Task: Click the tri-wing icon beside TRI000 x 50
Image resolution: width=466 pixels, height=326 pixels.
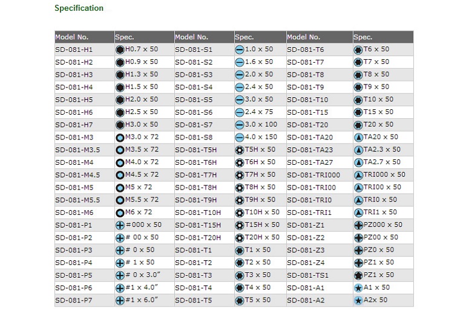Action: click(x=358, y=175)
